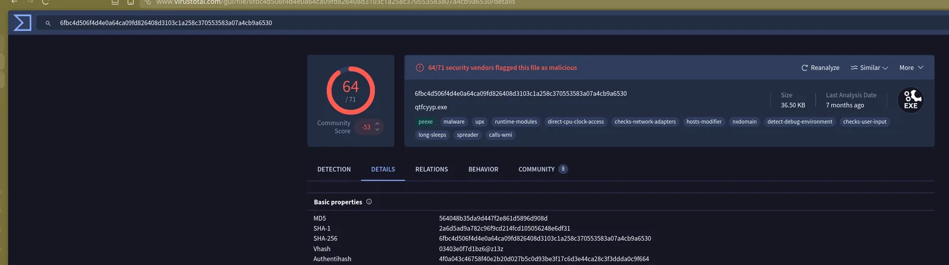Click the malicious warning alert icon

(x=419, y=68)
